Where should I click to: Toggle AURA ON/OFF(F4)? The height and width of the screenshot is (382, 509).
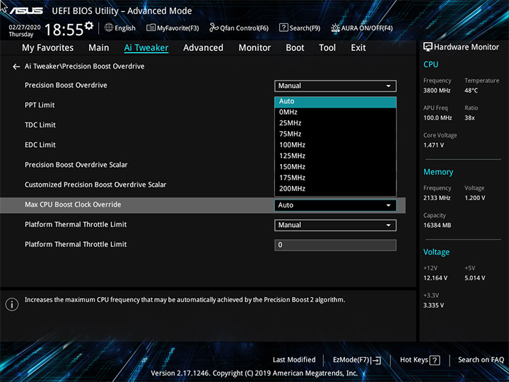[362, 28]
